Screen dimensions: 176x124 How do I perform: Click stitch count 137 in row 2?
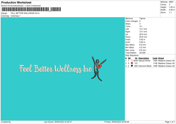point(136,63)
